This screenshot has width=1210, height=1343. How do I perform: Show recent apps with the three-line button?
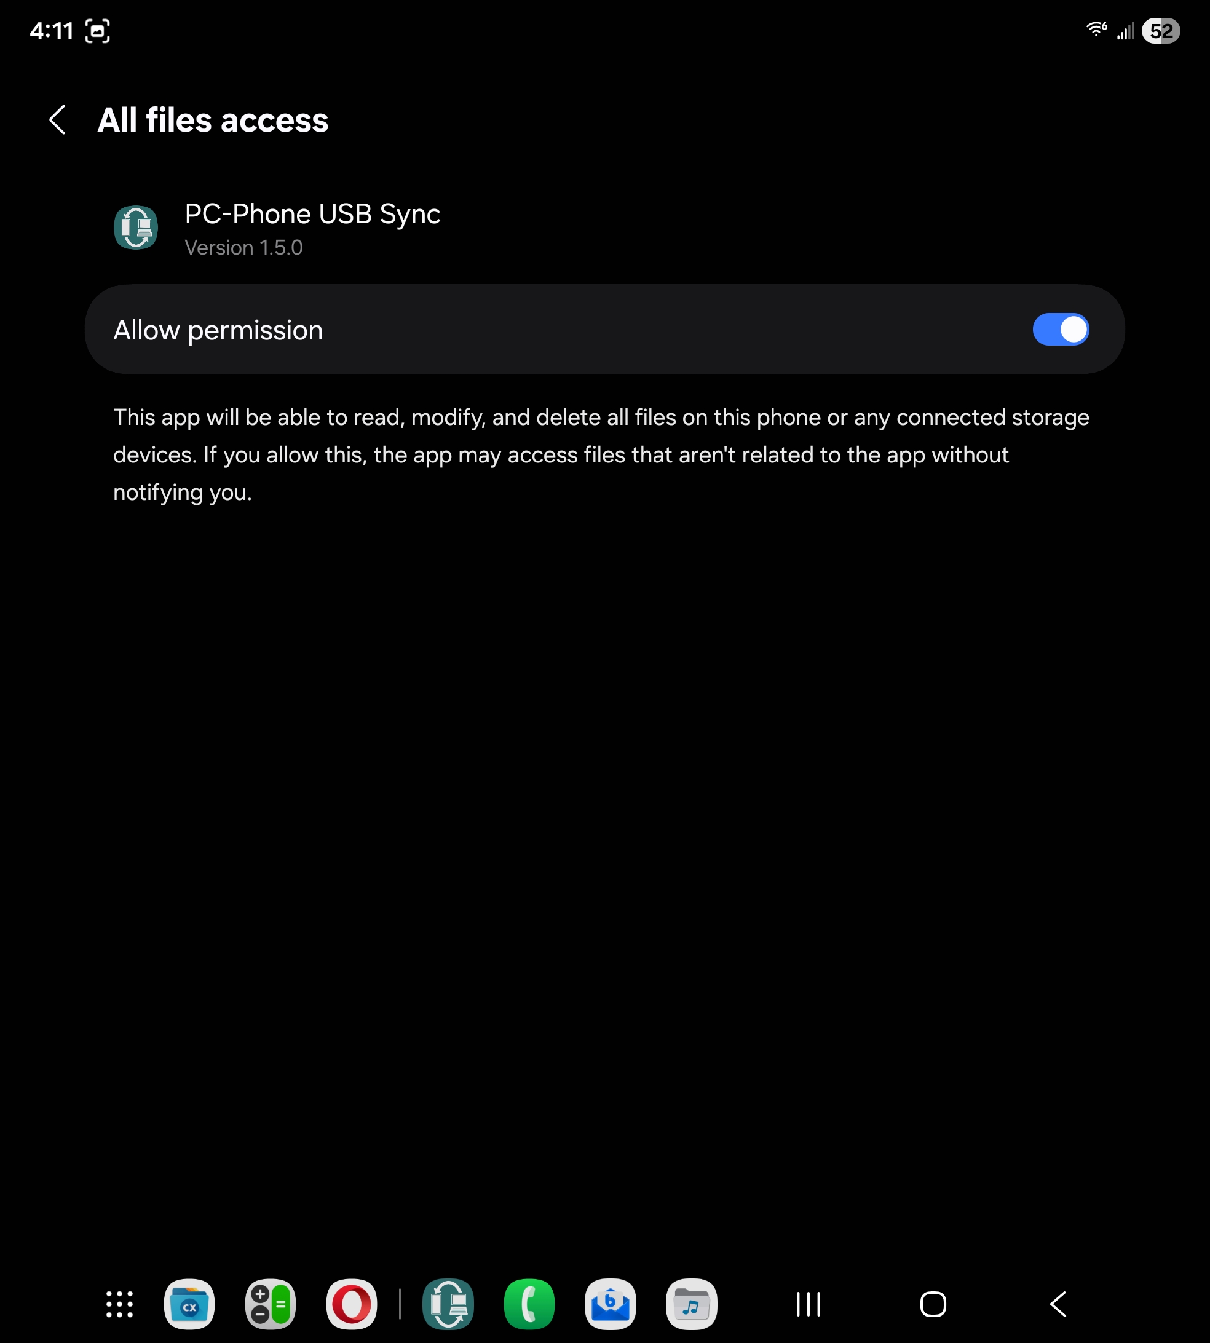809,1304
